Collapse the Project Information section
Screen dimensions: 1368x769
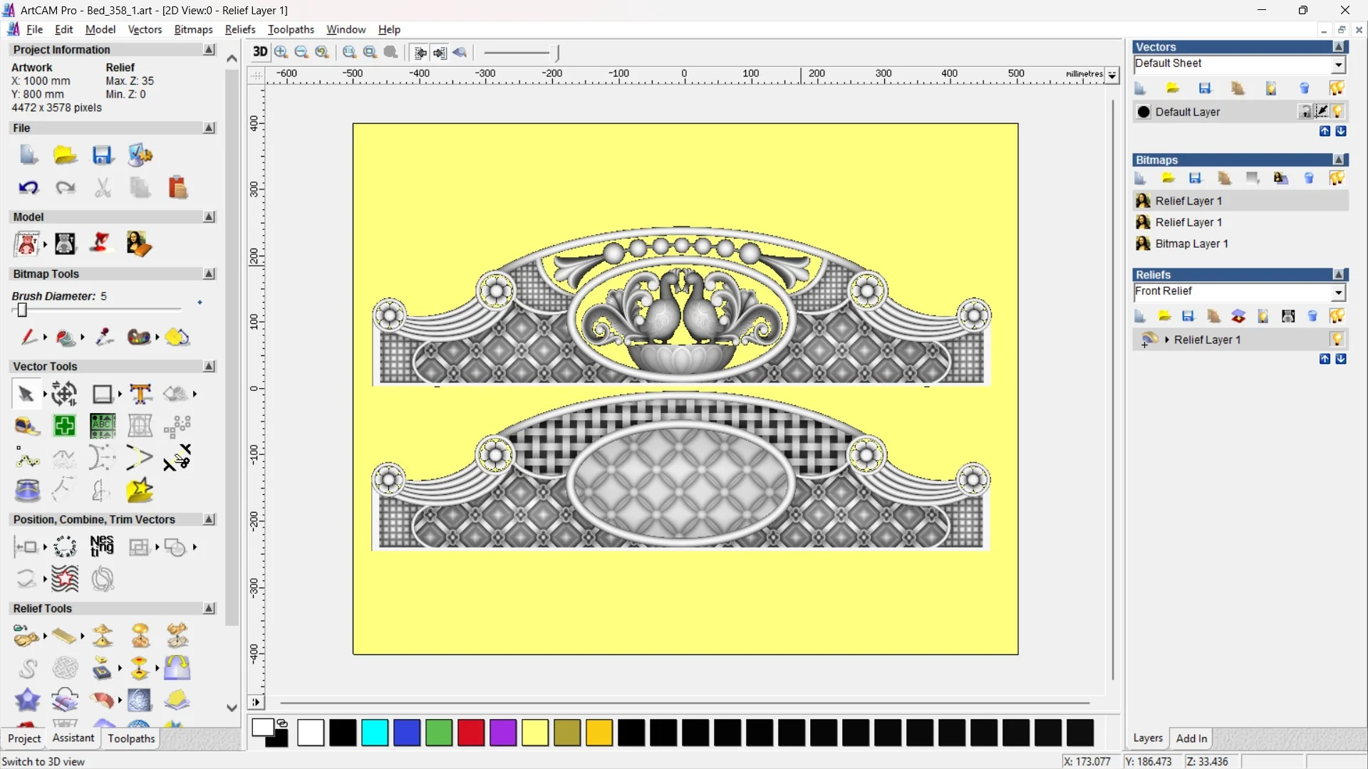point(209,50)
